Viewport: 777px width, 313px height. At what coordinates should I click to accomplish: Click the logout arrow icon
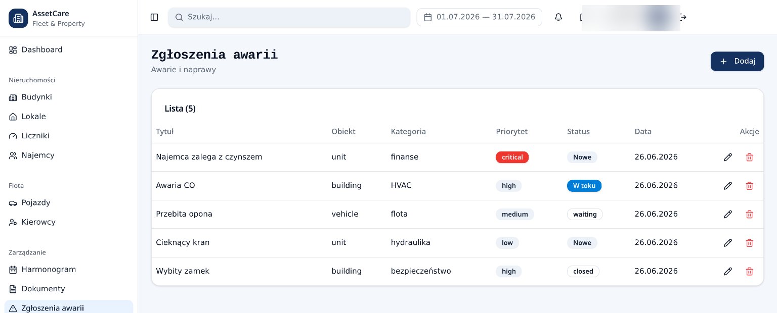[x=683, y=17]
